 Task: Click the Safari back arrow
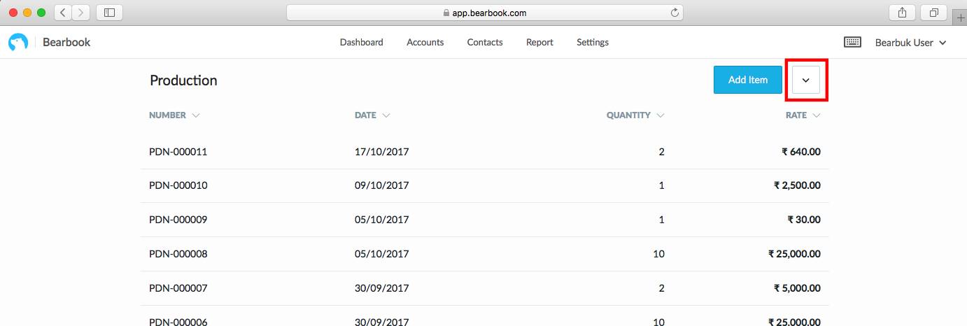click(62, 13)
